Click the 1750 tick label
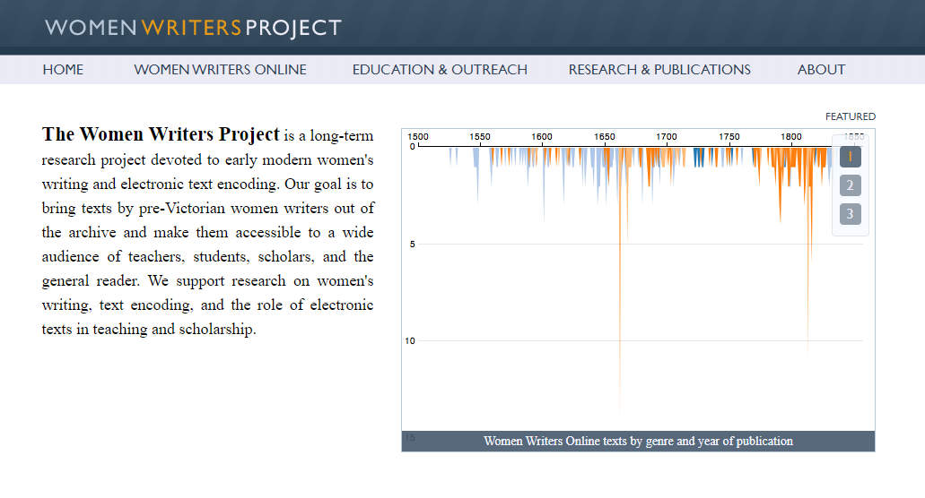This screenshot has width=925, height=498. 729,136
